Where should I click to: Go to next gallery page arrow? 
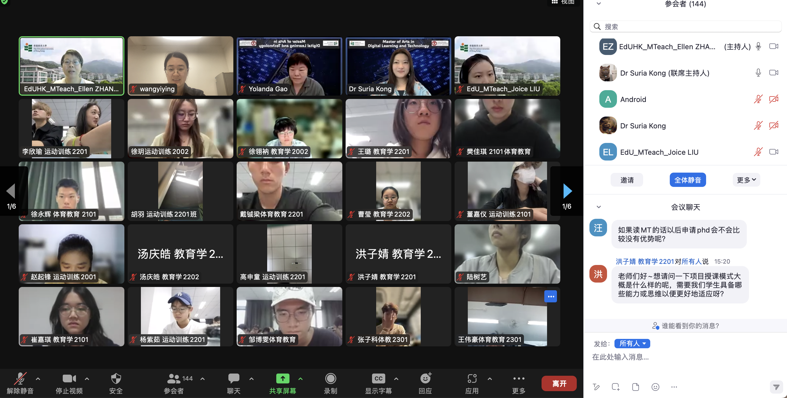(x=567, y=191)
